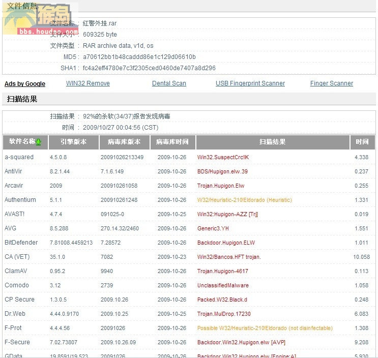Click the CA (VET) scan time 10.058

click(361, 257)
